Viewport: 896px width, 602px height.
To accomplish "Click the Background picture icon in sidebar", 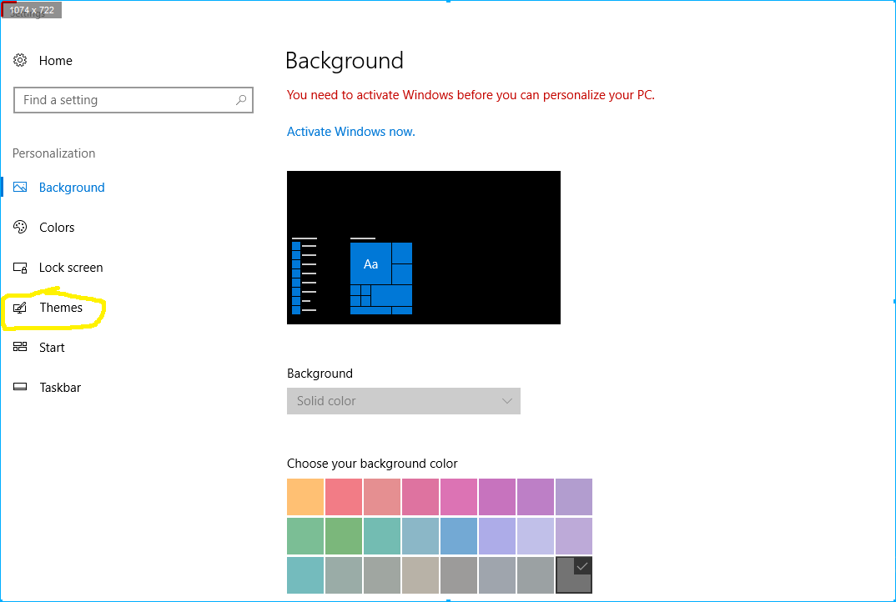I will (x=20, y=187).
